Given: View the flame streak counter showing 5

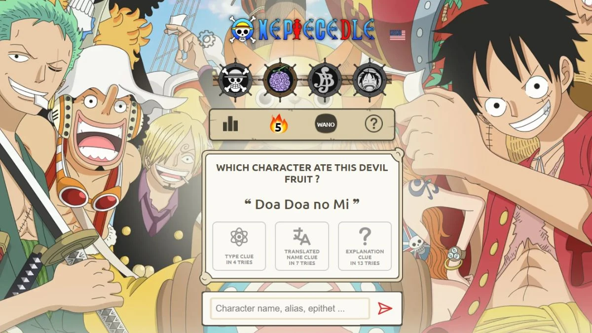Looking at the screenshot, I should [278, 124].
